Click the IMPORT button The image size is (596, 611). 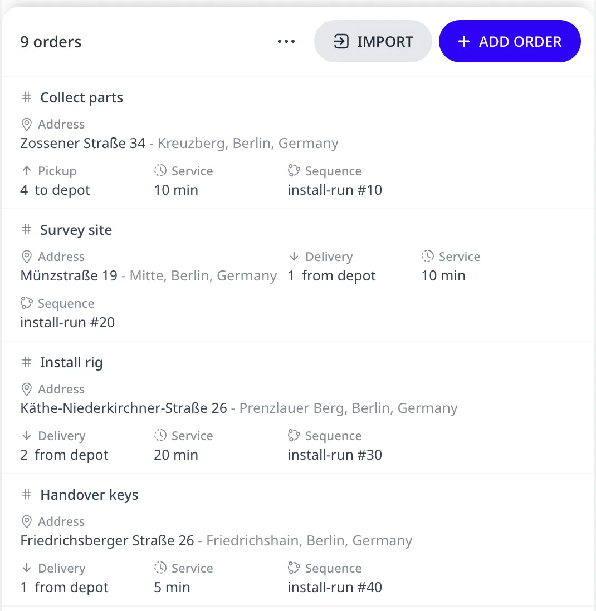pos(373,41)
